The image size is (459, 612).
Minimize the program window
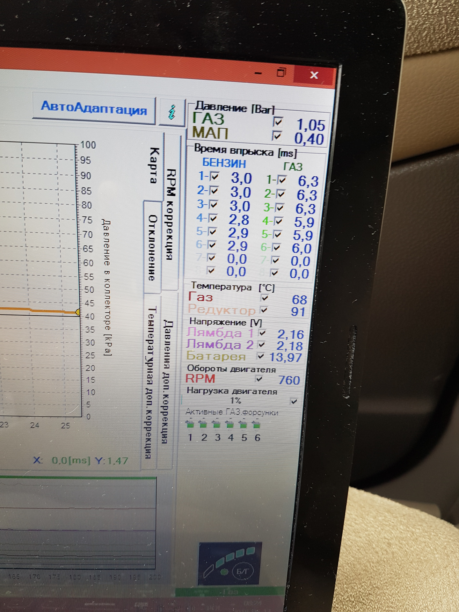pyautogui.click(x=259, y=74)
